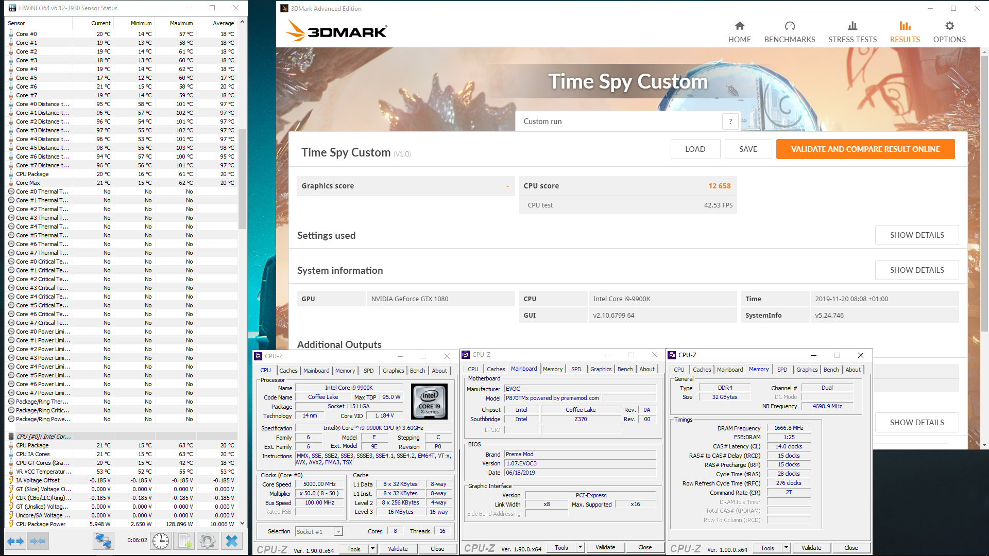Screen dimensions: 989x556
Task: Click icon of Core #0 Thermal Throttling row
Action: point(11,192)
